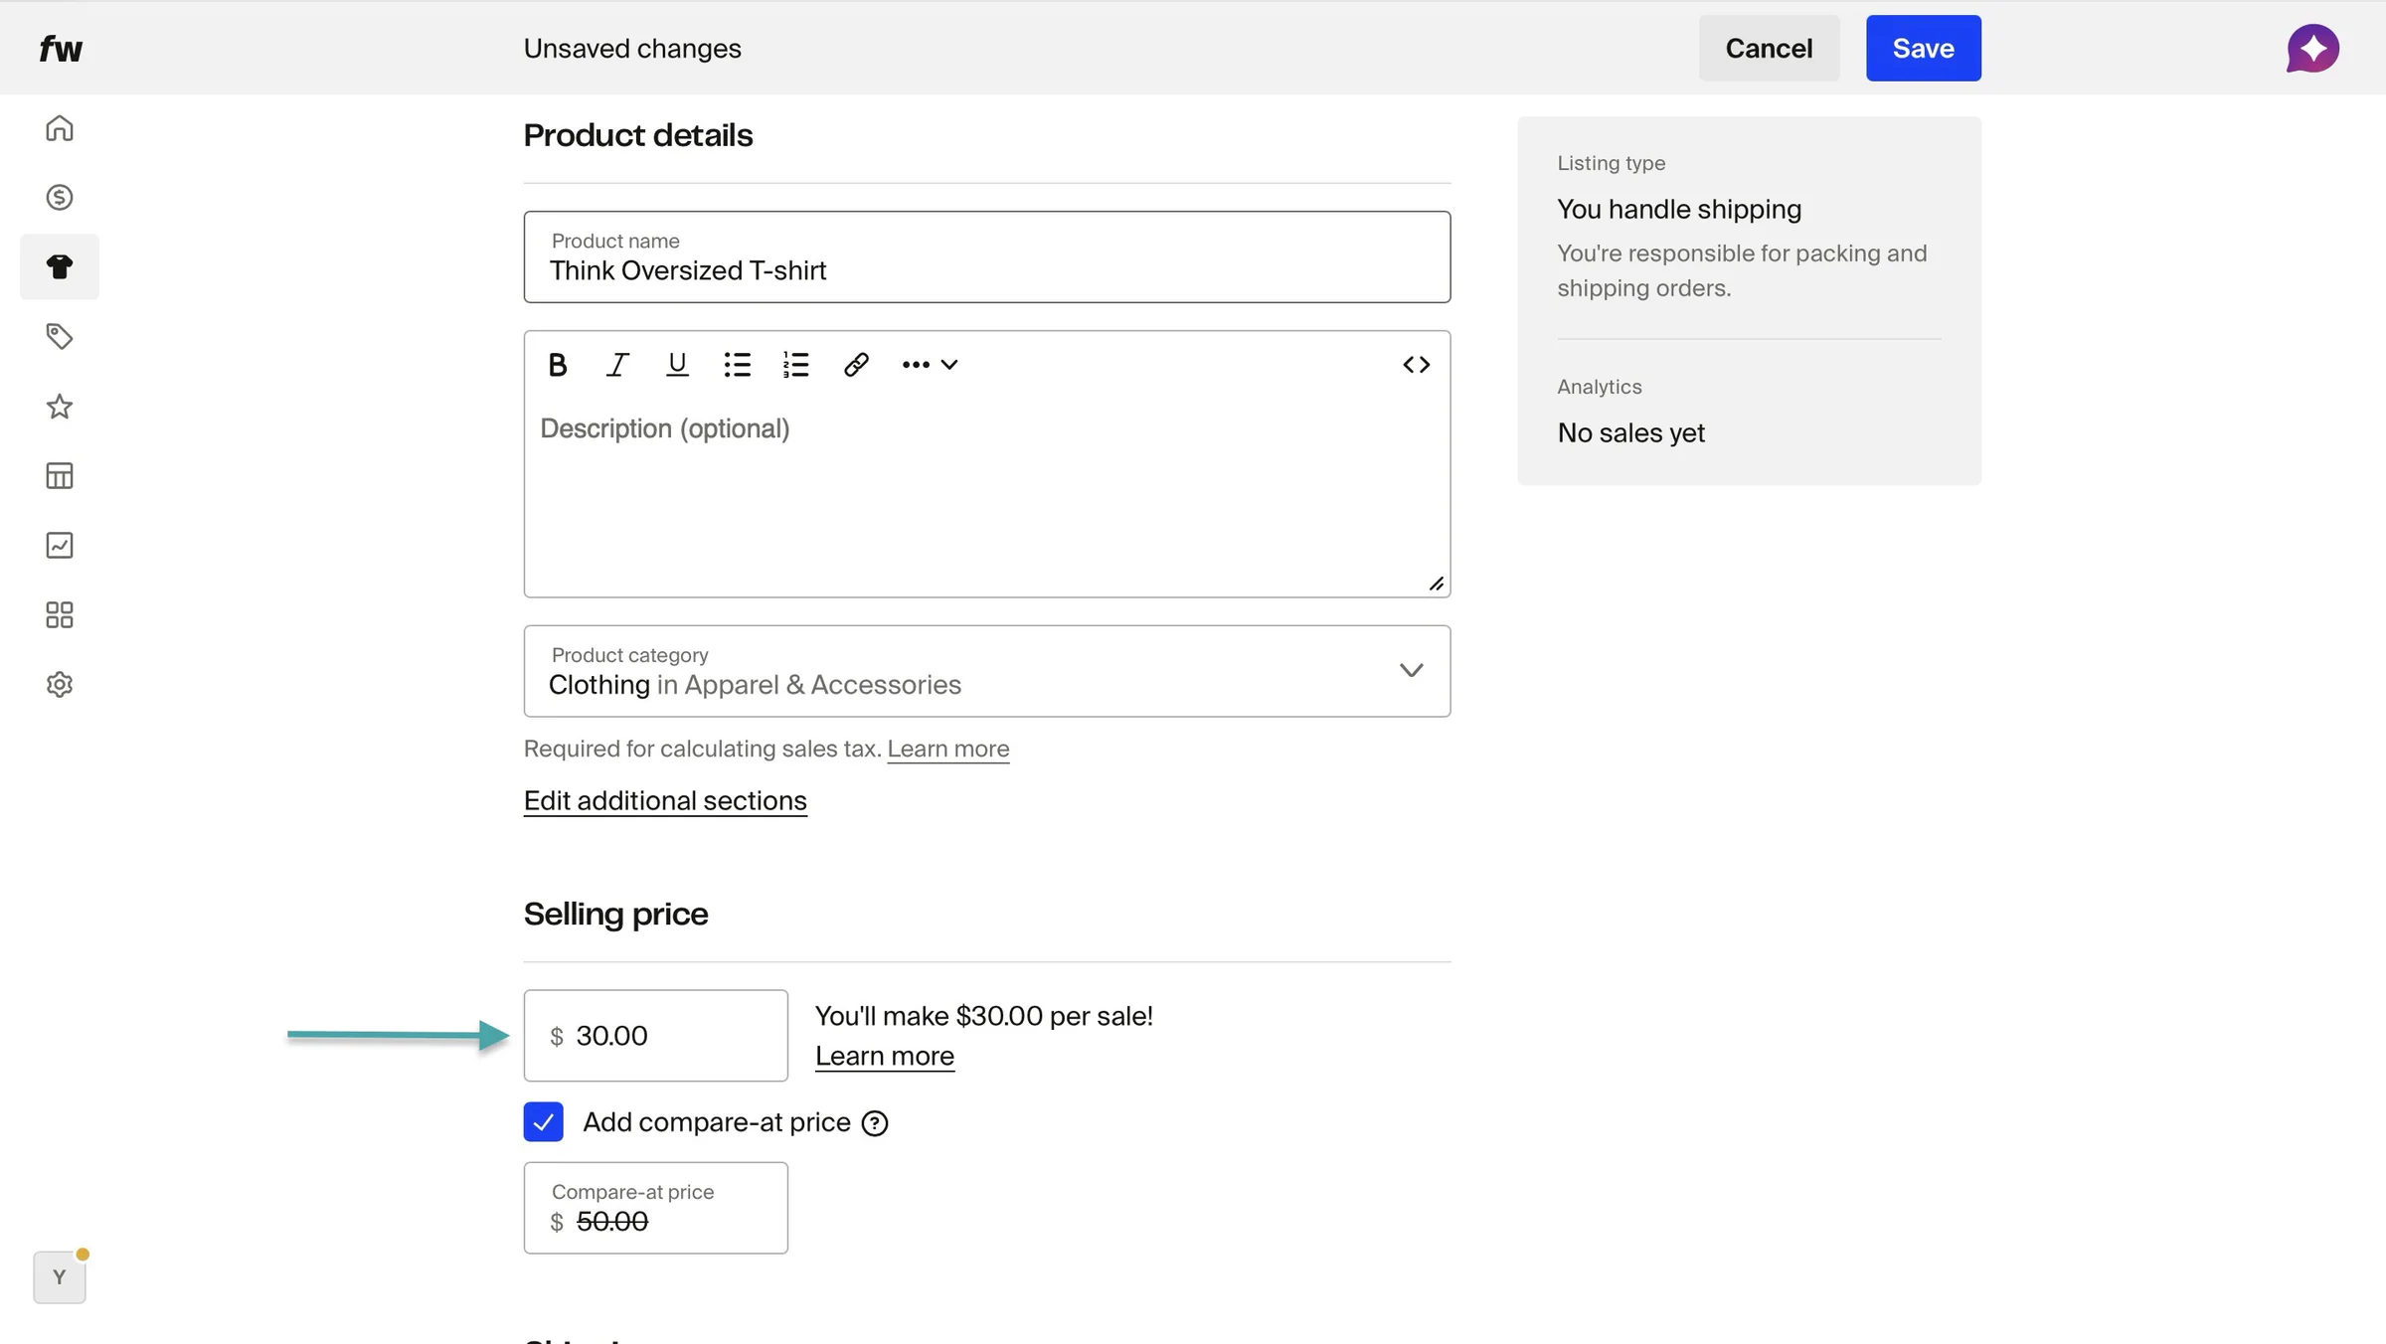Image resolution: width=2386 pixels, height=1344 pixels.
Task: Focus the Product name field
Action: [987, 256]
